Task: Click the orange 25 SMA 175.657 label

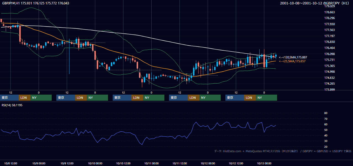Action: coord(292,61)
